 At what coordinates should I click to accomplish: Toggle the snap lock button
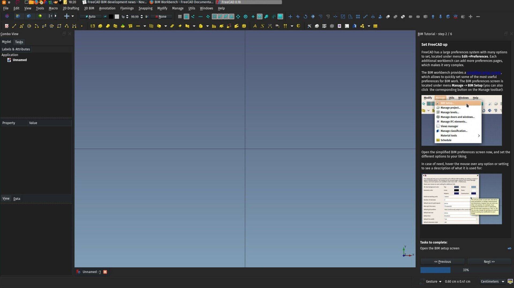pyautogui.click(x=186, y=17)
